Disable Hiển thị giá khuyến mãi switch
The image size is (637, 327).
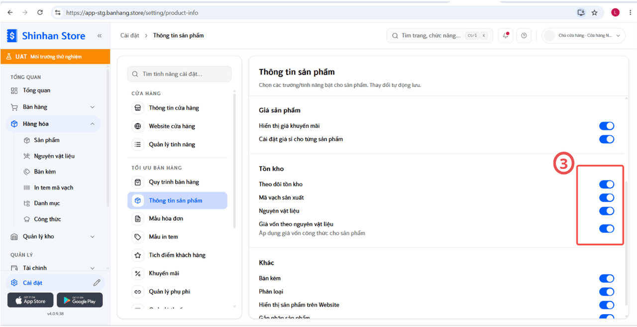point(607,126)
